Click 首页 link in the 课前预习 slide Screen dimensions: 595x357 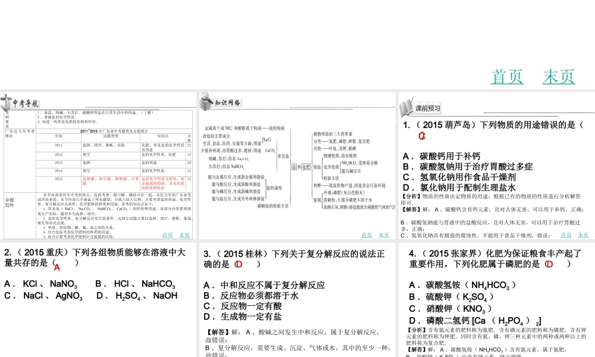[566, 235]
